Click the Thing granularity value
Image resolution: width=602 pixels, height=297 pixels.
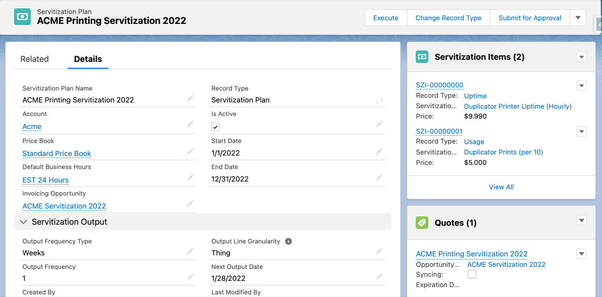221,253
